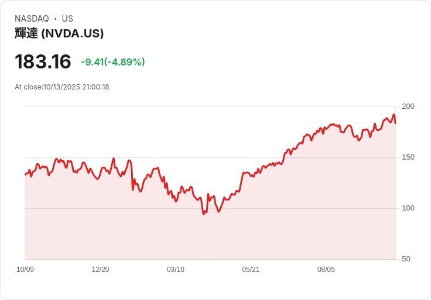Viewport: 431px width, 300px height.
Task: Click the lowest dip of the price line
Action: pos(204,214)
